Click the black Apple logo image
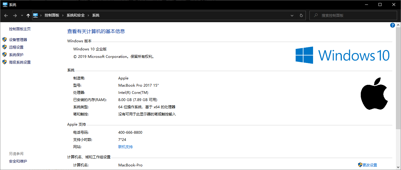 click(x=375, y=94)
